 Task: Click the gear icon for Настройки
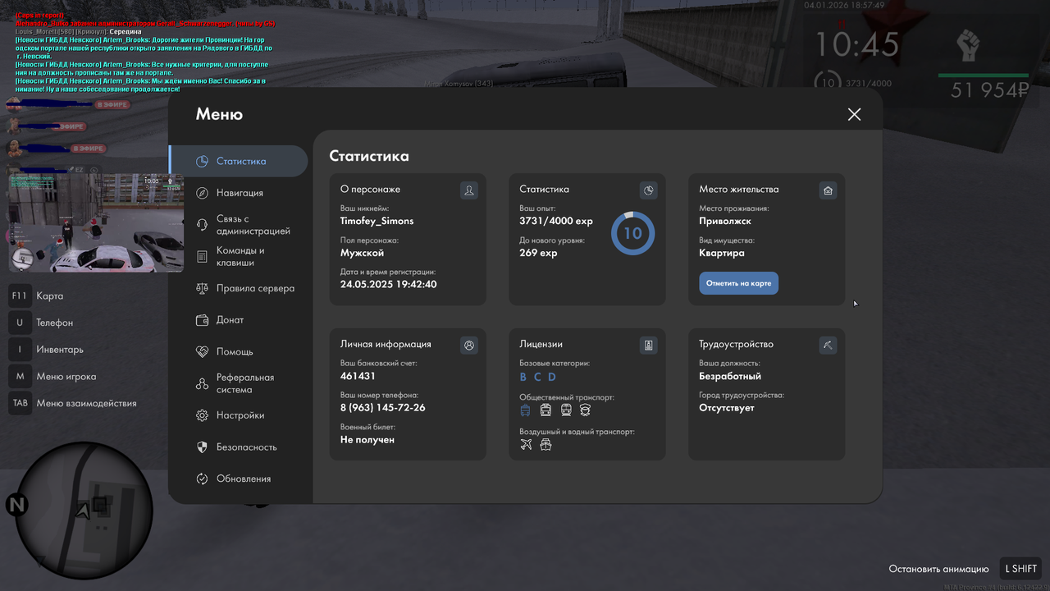tap(202, 415)
